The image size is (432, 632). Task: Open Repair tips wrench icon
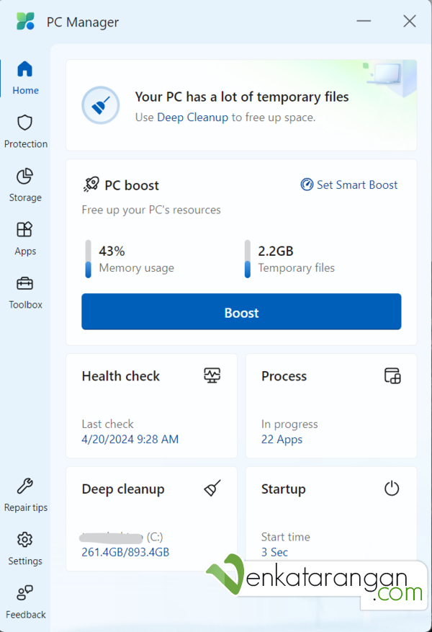point(25,486)
